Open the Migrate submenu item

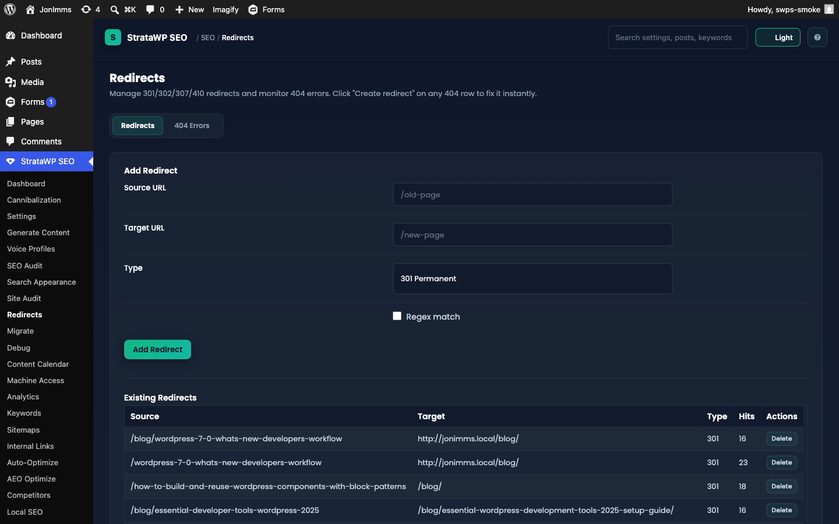(20, 331)
